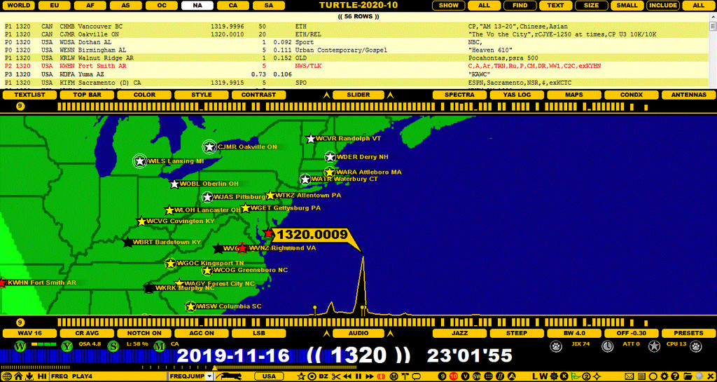Open the settings gear icon
This screenshot has height=382, width=717.
[x=664, y=376]
